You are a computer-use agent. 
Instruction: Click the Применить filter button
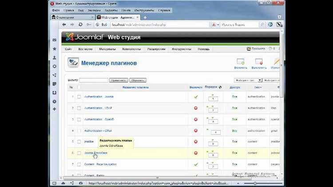click(x=119, y=80)
